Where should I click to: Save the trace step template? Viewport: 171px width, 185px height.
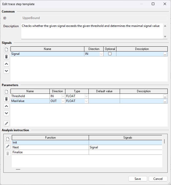138,179
